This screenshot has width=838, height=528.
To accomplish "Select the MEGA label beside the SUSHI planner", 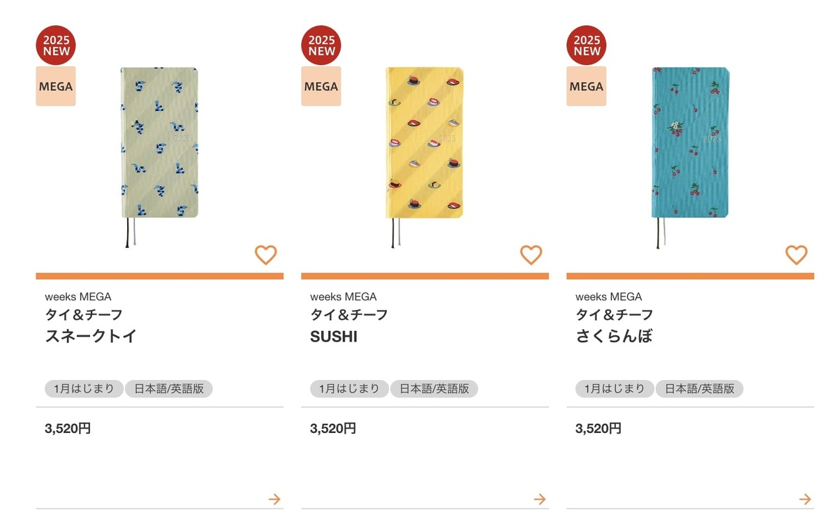I will [x=321, y=87].
